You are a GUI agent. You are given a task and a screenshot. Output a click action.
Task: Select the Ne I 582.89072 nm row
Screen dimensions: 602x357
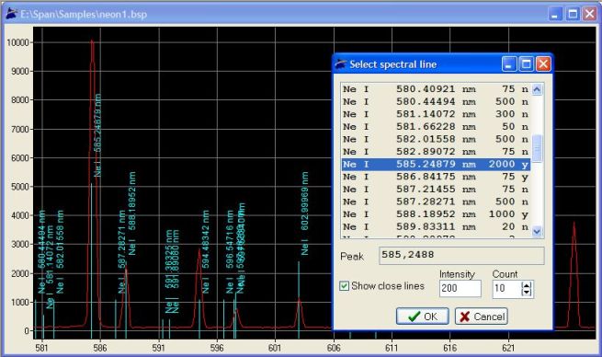pos(436,152)
